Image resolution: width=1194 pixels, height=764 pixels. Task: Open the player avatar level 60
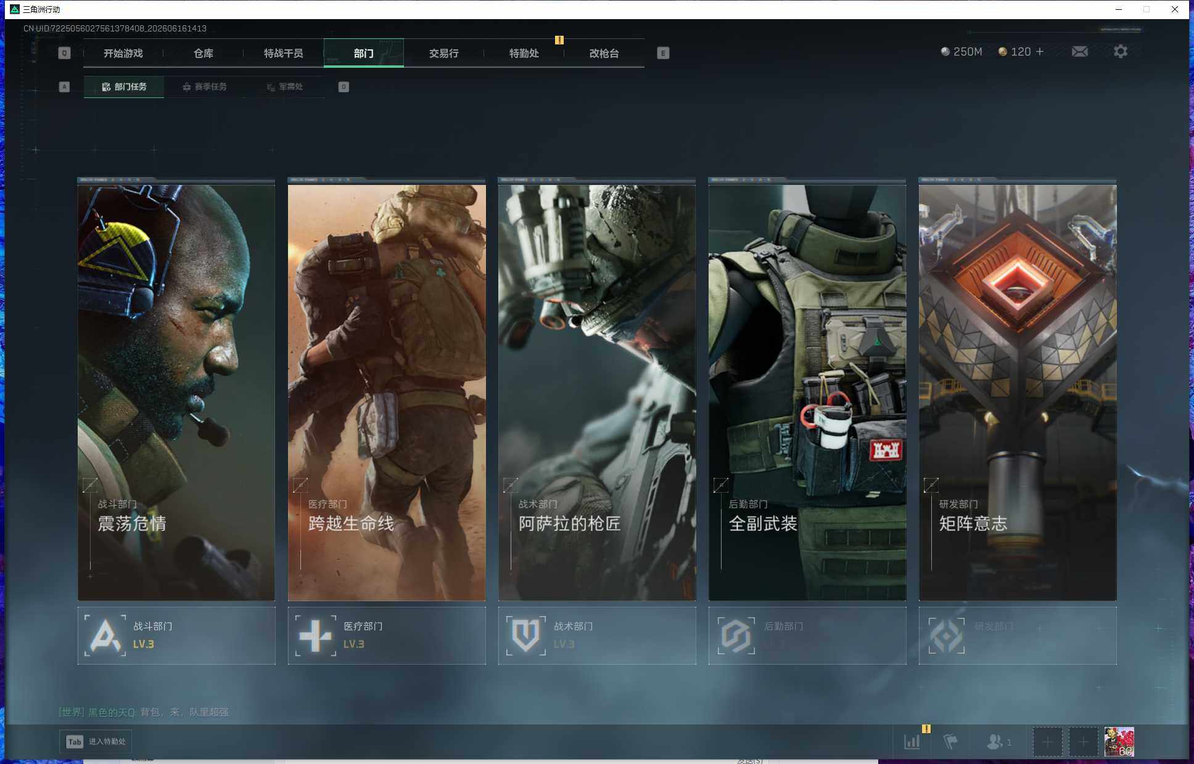click(1119, 742)
